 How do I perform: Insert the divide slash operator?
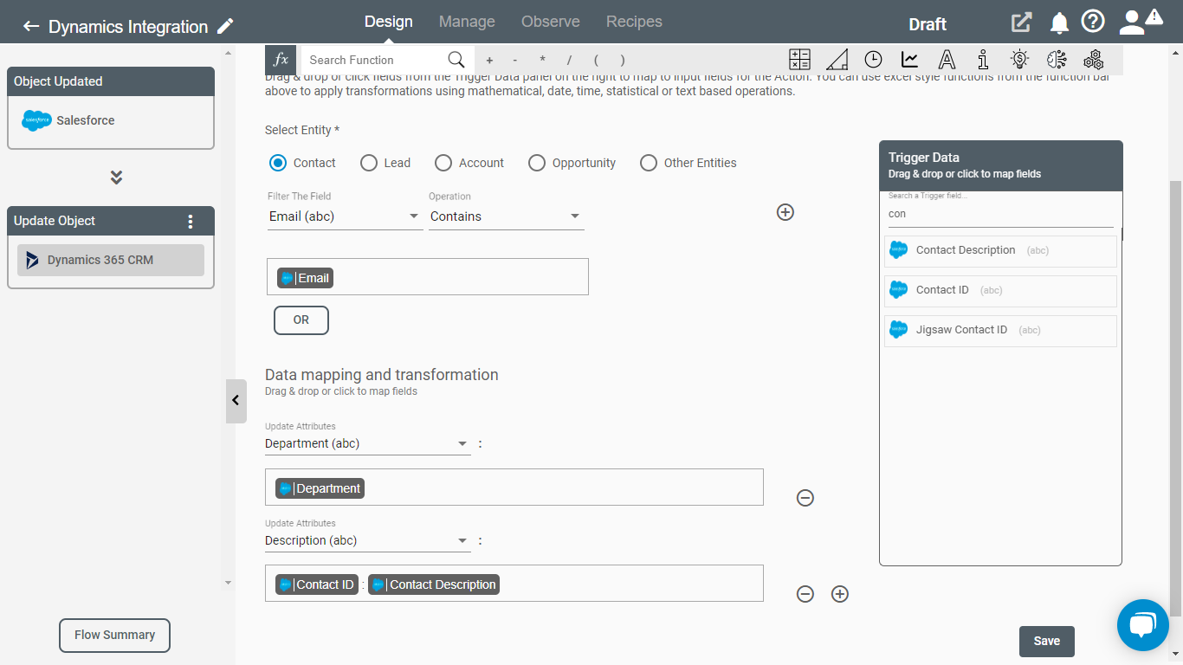569,61
